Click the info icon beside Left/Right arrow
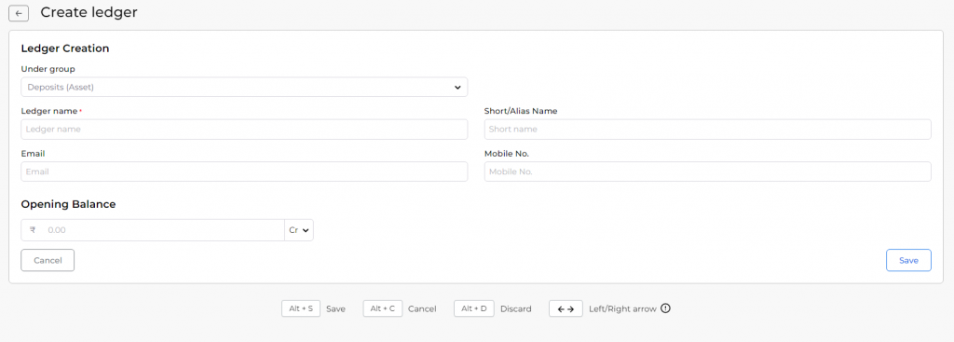 click(665, 308)
